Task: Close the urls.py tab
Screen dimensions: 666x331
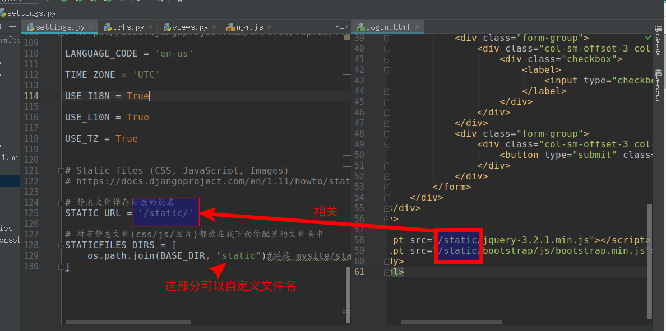Action: pos(151,27)
